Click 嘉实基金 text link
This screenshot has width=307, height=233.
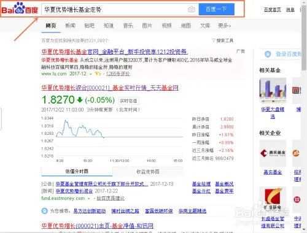[x=273, y=172]
